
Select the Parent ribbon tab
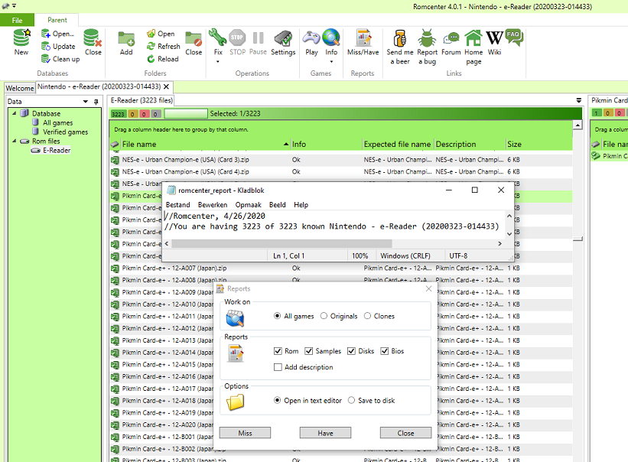(57, 20)
